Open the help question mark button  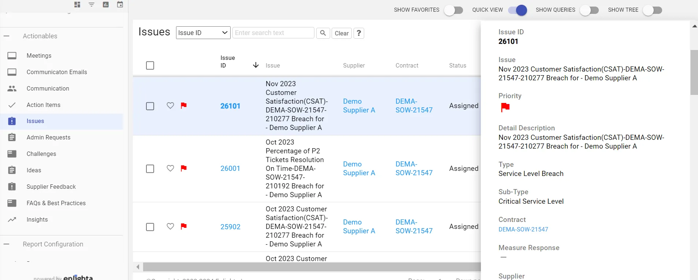tap(359, 33)
